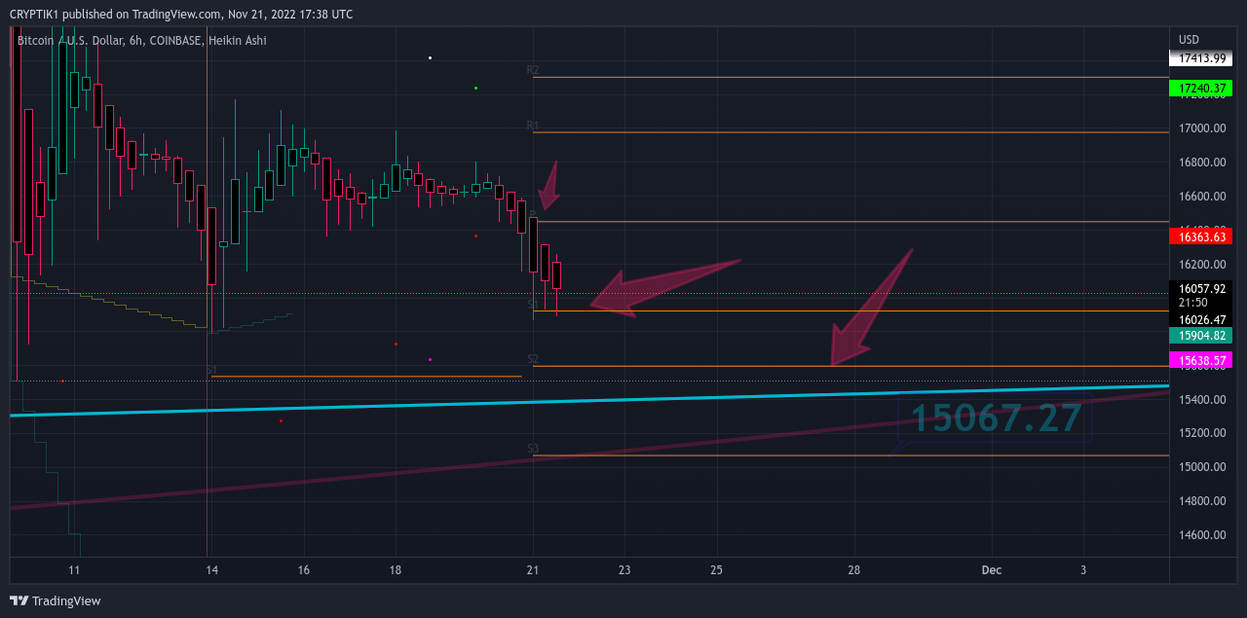The image size is (1247, 618).
Task: Click the red 16363.63 price label
Action: 1201,236
